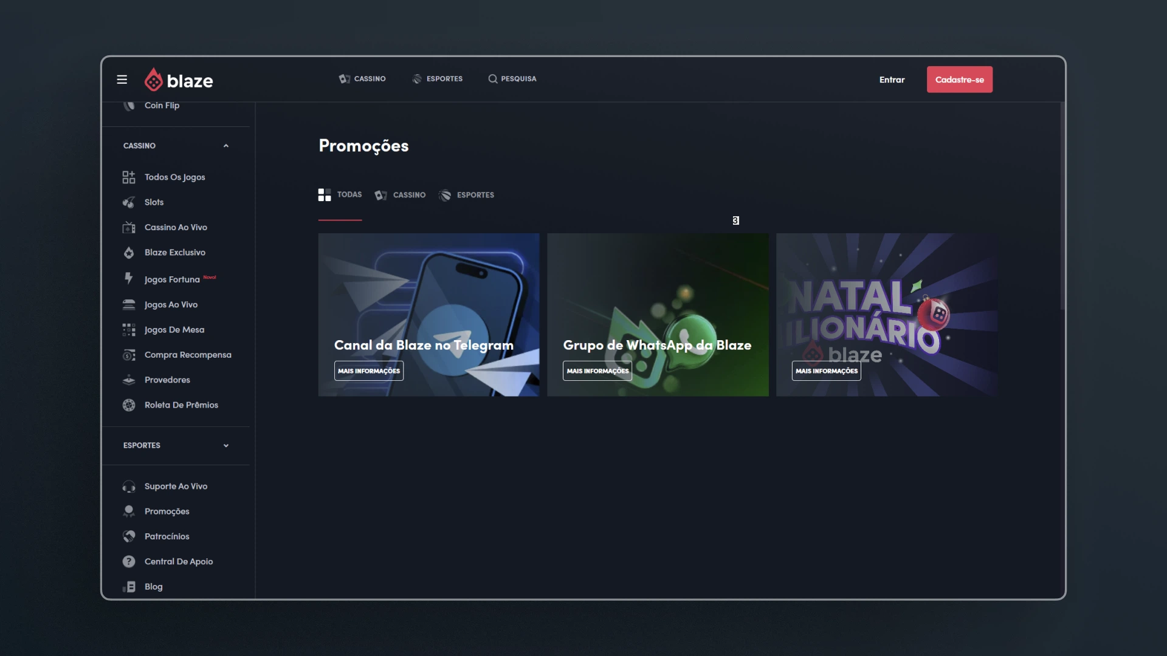Open the Coin Flip link text
Screen dimensions: 1167x656
[162, 106]
